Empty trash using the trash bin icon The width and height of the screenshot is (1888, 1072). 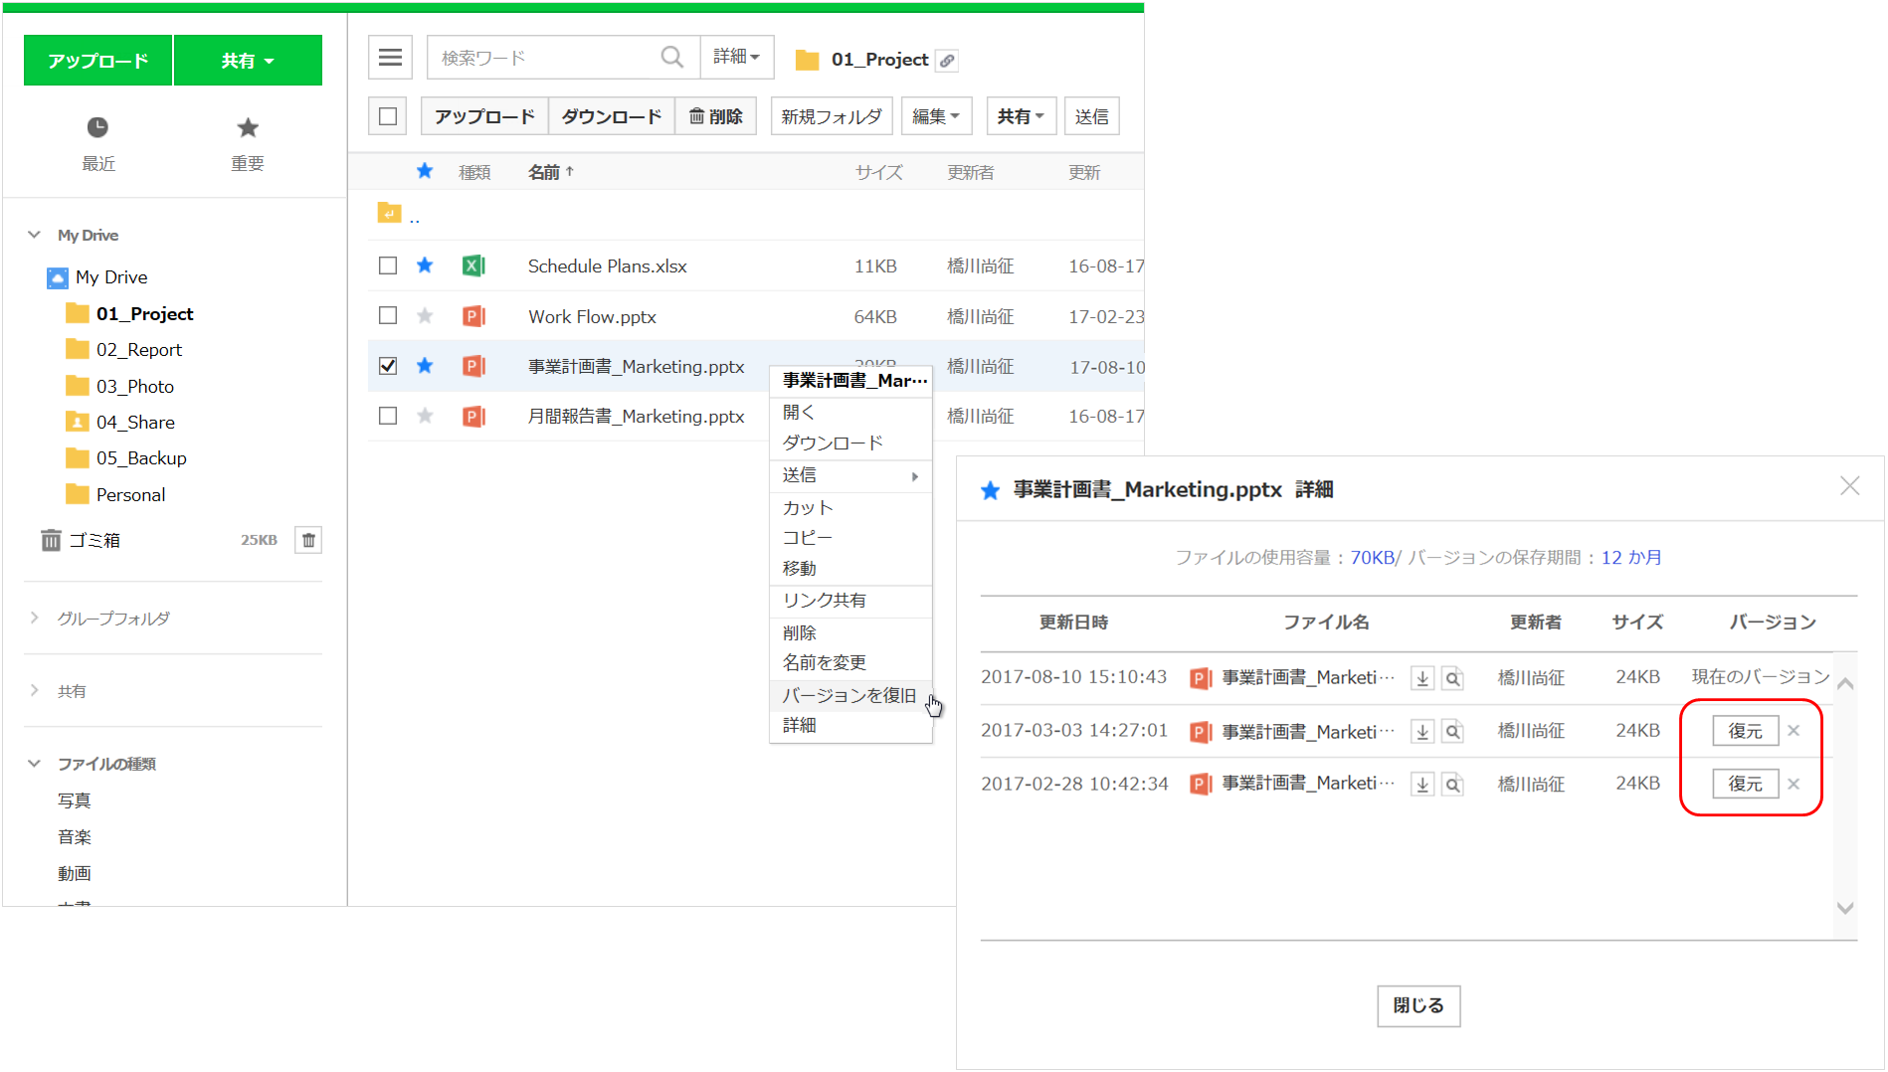(308, 540)
